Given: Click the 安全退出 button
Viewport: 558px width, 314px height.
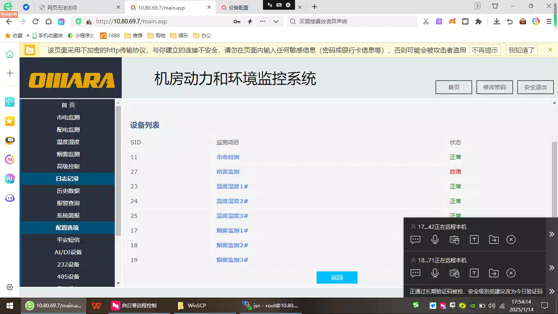Looking at the screenshot, I should coord(535,87).
